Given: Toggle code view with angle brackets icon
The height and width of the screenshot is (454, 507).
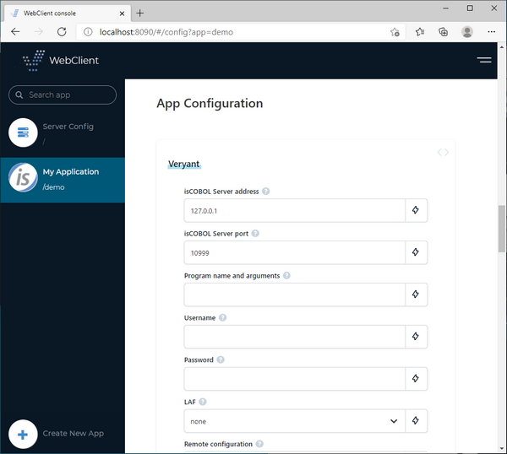Looking at the screenshot, I should (x=443, y=152).
